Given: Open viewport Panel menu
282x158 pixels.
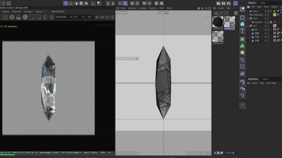Looking at the screenshot, I should 169,8.
